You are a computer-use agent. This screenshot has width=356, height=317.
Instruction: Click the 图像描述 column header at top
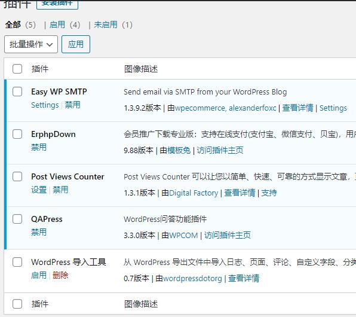[141, 69]
